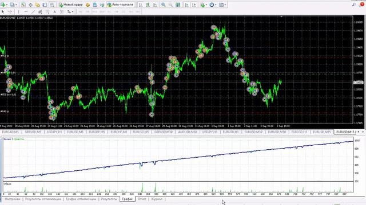Screen dimensions: 366x205
Task: Zoom out of the chart
Action: 170,5
